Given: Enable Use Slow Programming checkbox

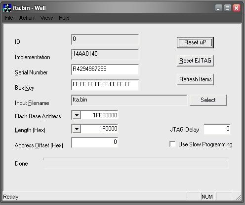Looking at the screenshot, I should [x=172, y=144].
